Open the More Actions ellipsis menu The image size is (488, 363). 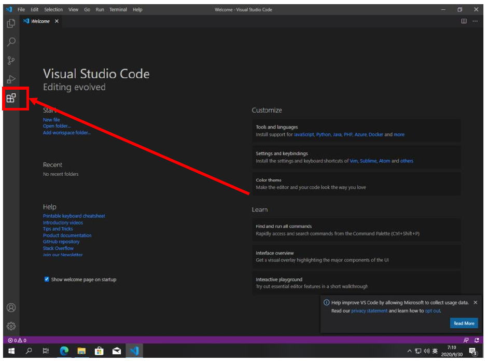475,21
